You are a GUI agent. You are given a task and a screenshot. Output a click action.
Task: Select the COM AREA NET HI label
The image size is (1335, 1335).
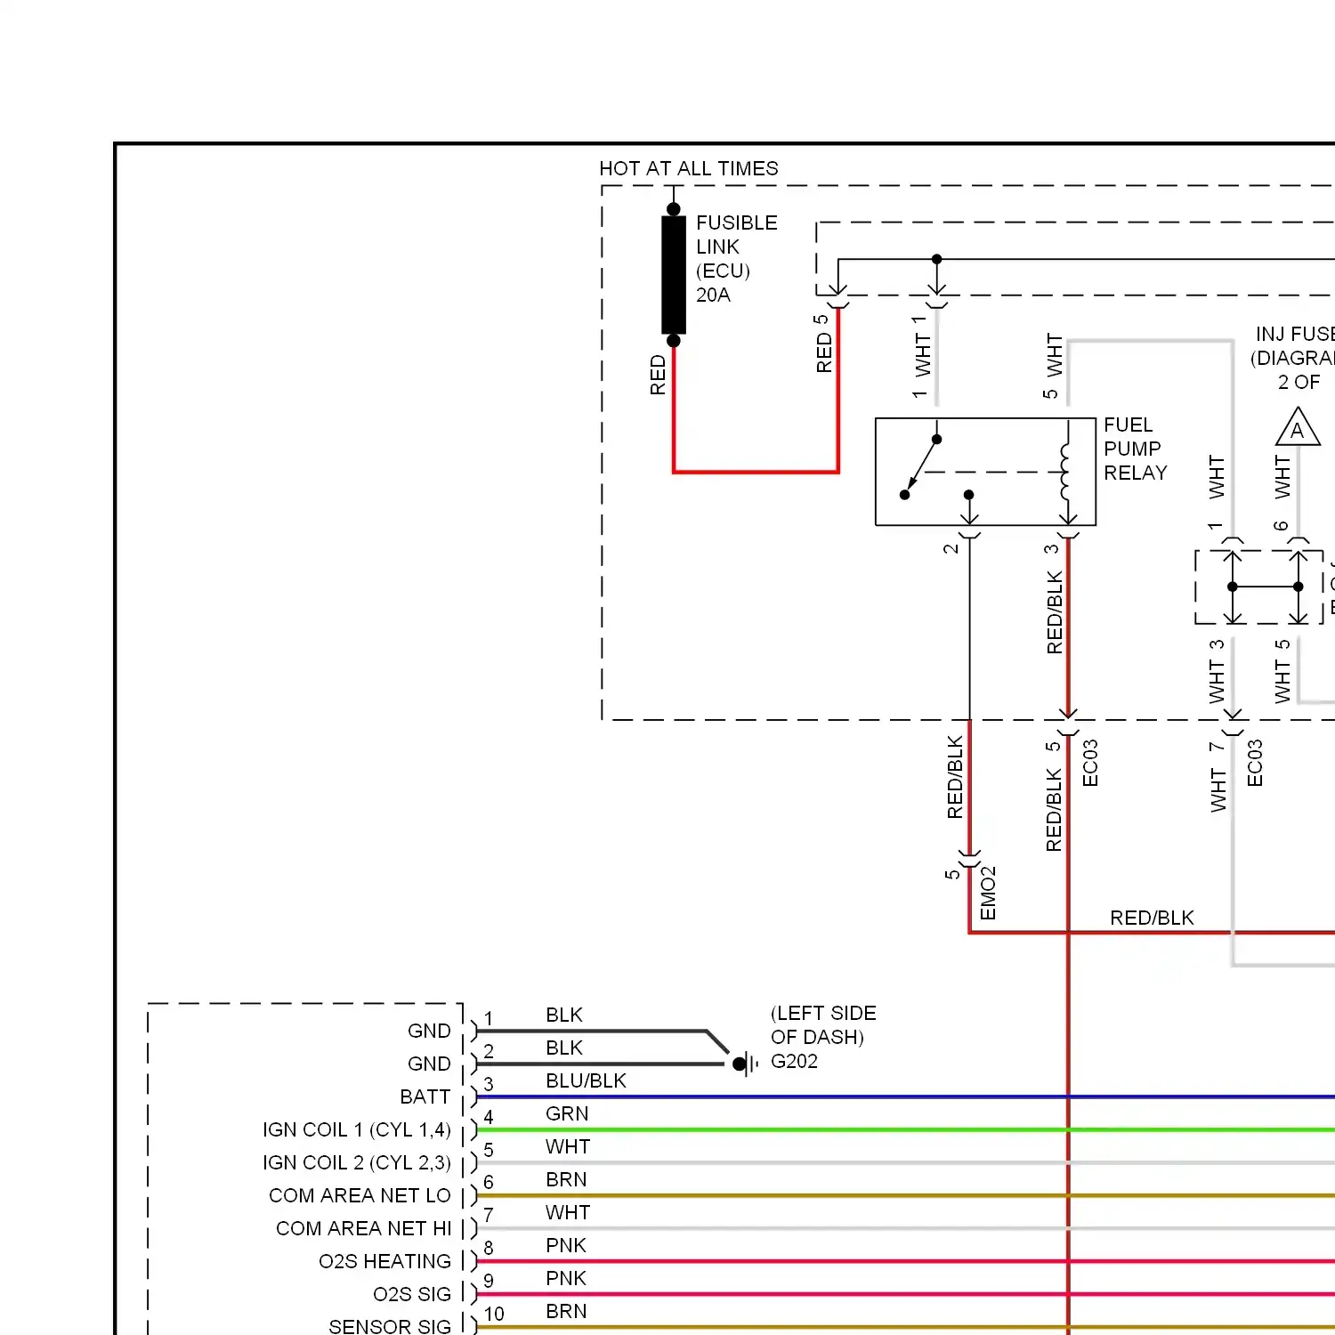tap(364, 1228)
